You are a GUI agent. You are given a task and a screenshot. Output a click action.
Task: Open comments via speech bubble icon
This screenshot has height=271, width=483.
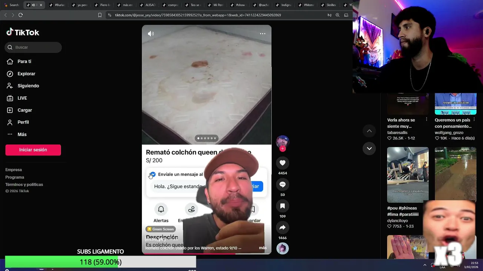(283, 184)
